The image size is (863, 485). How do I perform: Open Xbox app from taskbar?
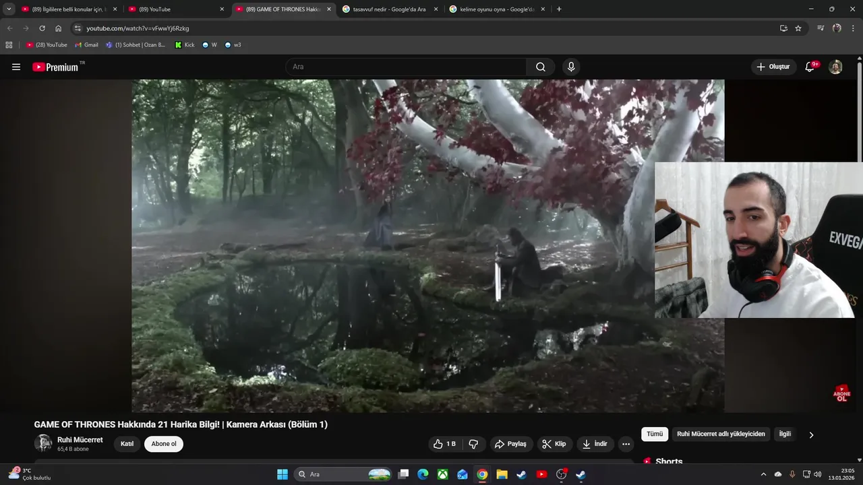pos(442,474)
